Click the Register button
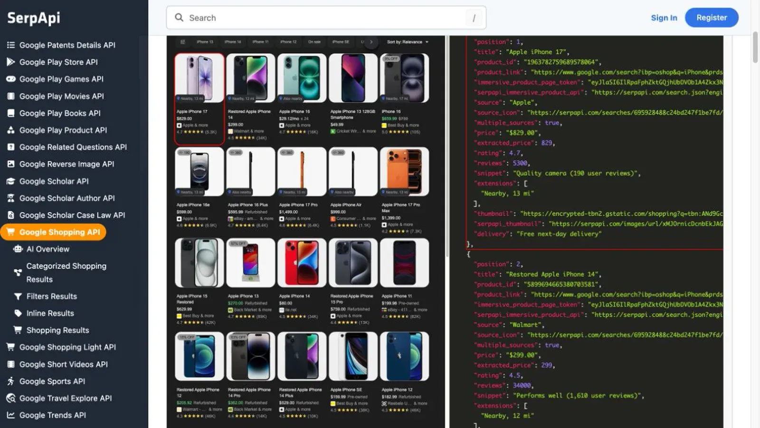This screenshot has height=428, width=760. coord(712,18)
